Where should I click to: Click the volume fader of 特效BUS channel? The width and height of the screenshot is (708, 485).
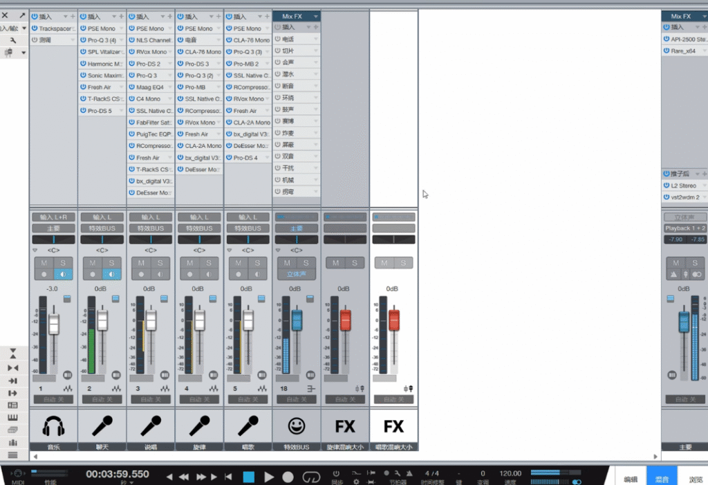click(297, 320)
